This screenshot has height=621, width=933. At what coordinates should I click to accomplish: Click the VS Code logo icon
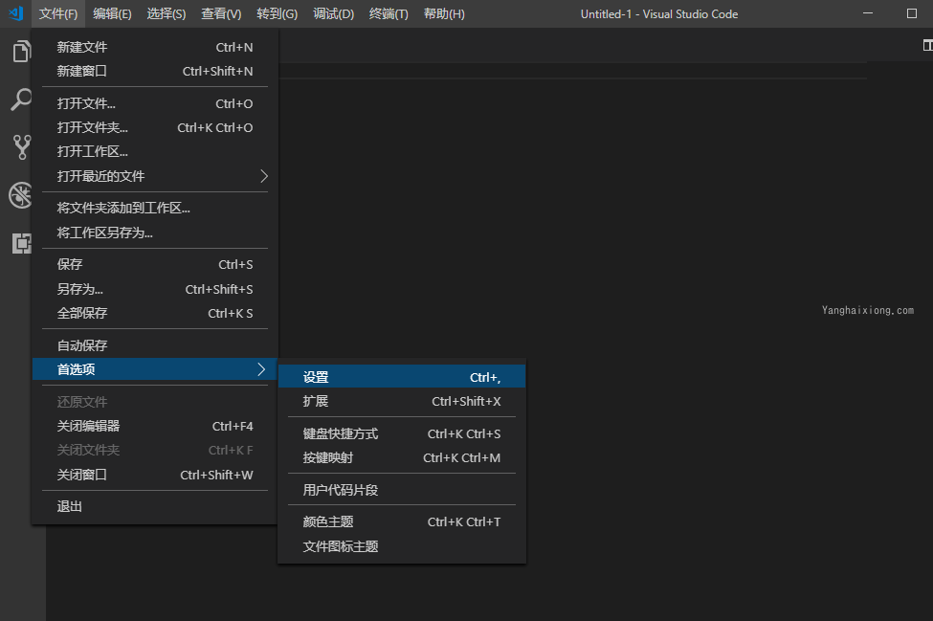(x=15, y=13)
